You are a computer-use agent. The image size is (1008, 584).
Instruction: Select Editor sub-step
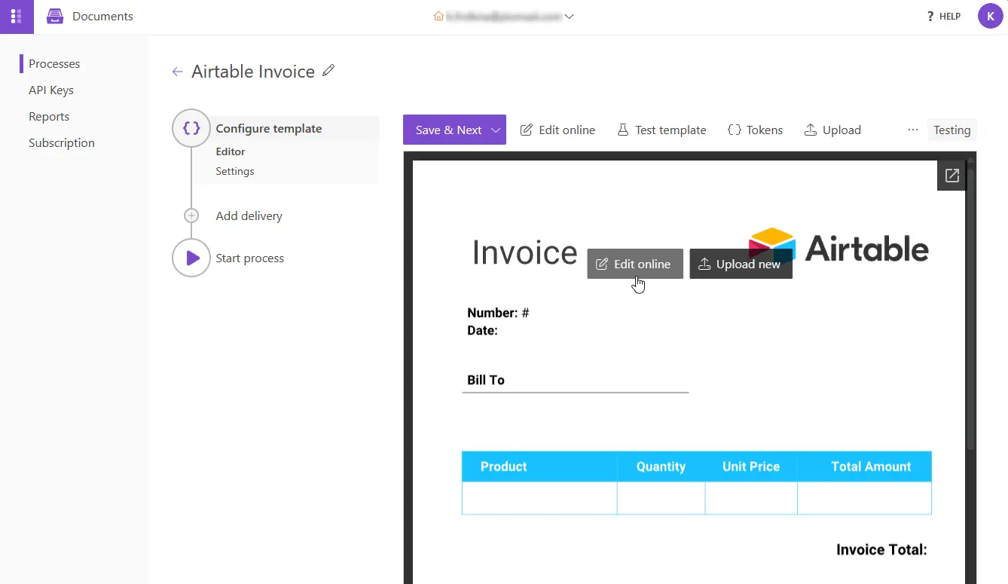231,151
